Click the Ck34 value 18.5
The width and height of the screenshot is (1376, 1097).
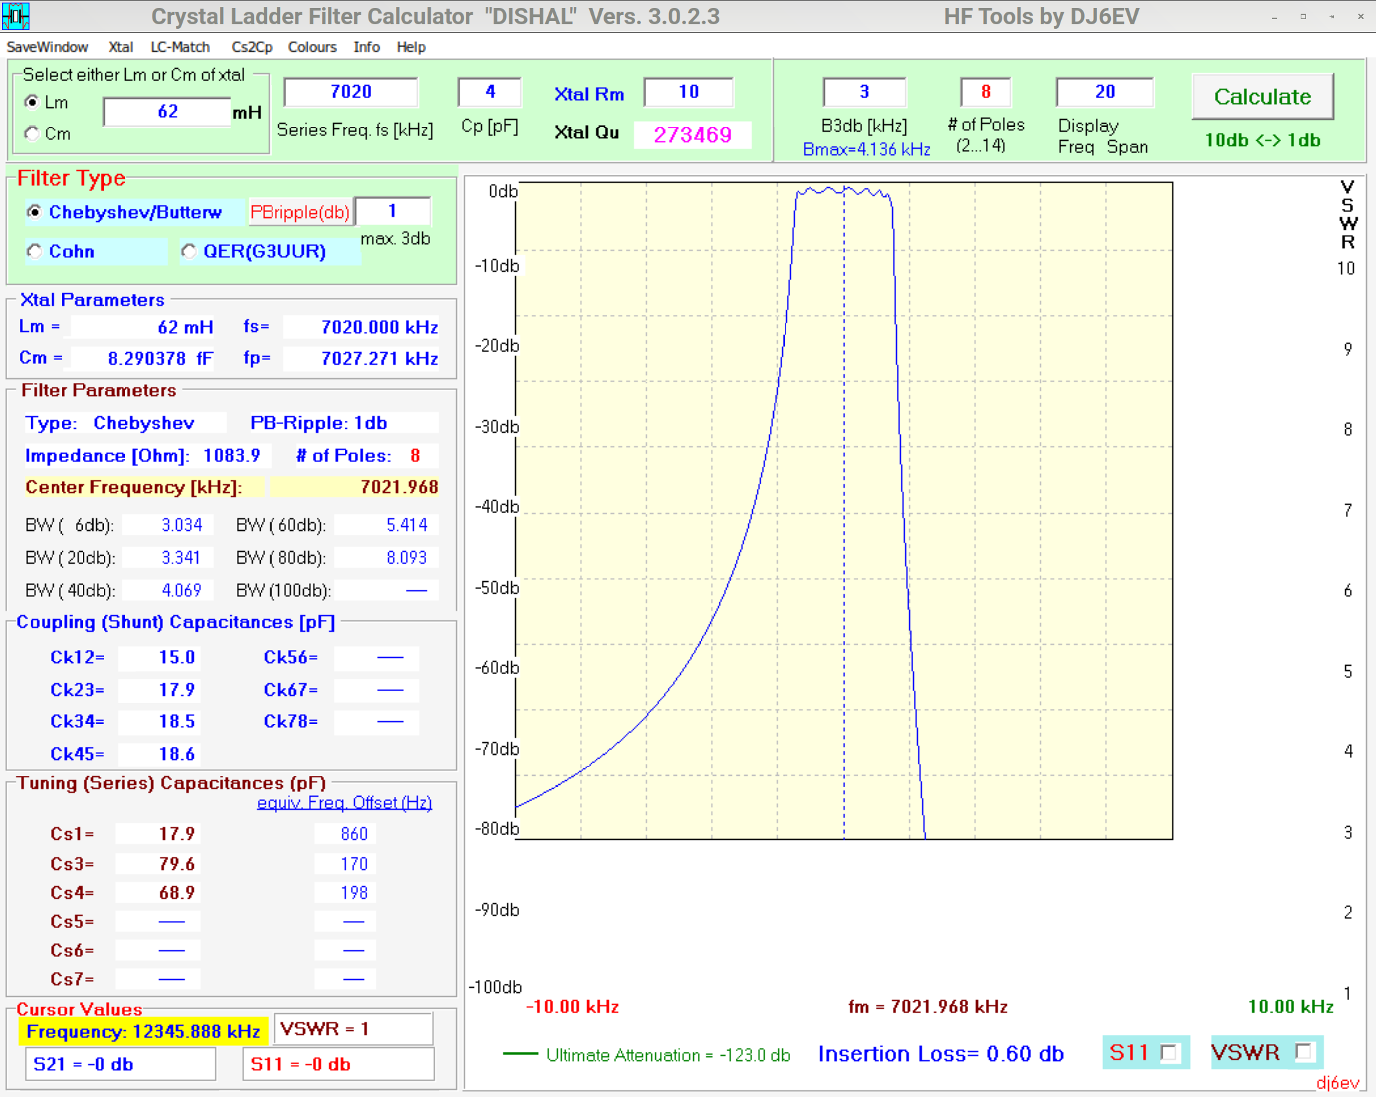pos(159,721)
